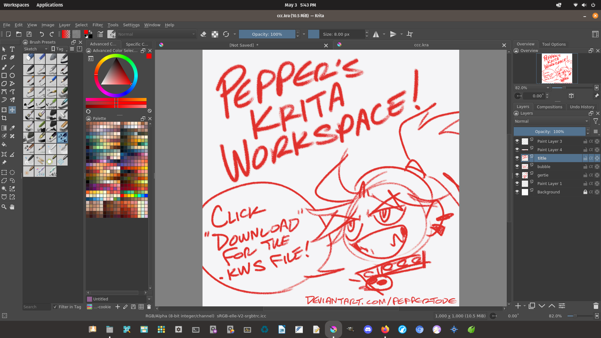Image resolution: width=601 pixels, height=338 pixels.
Task: Launch Firefox from the dock
Action: click(385, 329)
